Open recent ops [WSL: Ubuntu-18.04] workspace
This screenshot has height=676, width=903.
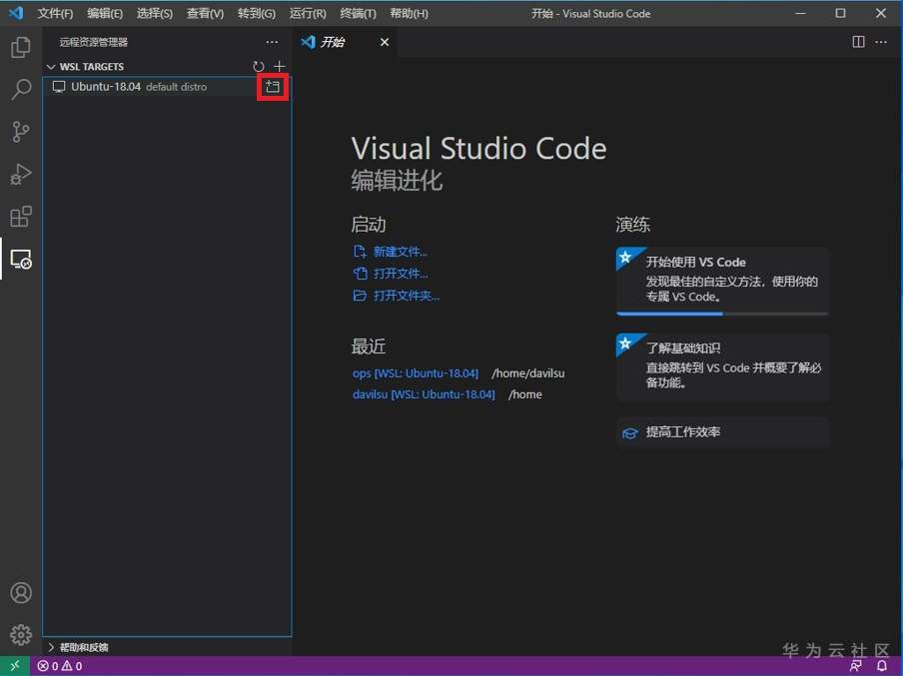[416, 373]
